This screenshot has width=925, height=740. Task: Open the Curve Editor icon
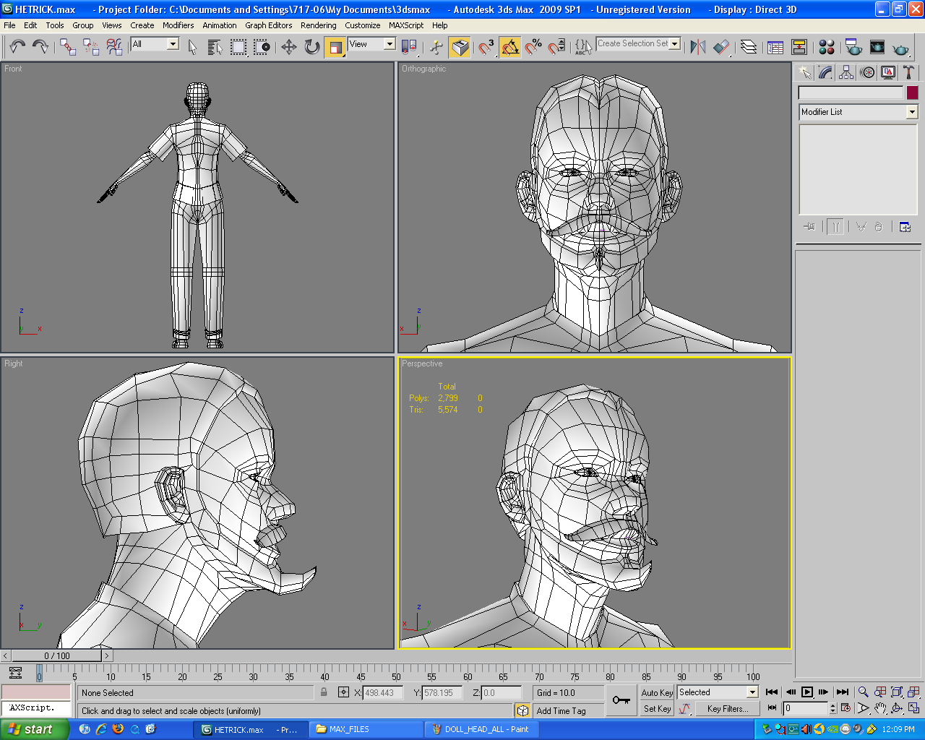pyautogui.click(x=775, y=47)
